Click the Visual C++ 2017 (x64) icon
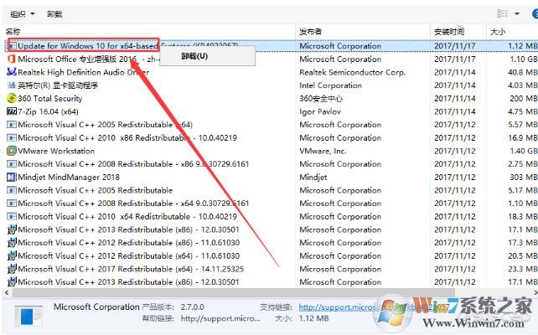 (x=12, y=269)
